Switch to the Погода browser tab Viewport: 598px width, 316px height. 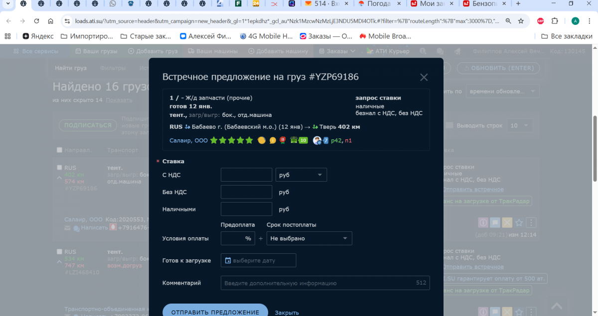[x=378, y=3]
